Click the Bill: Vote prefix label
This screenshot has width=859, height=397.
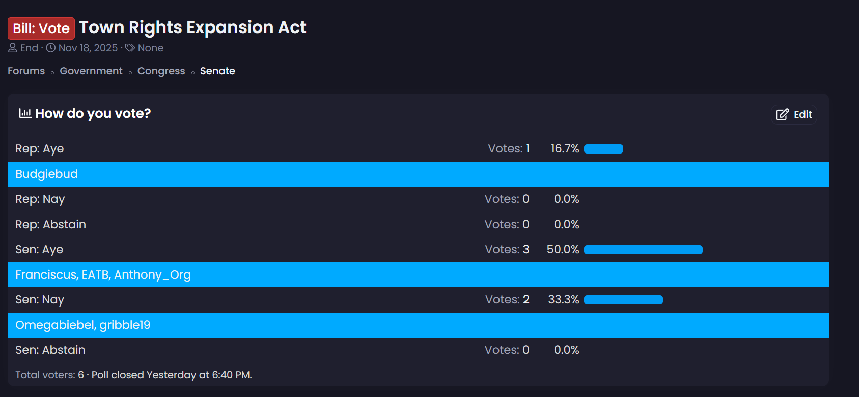point(41,28)
